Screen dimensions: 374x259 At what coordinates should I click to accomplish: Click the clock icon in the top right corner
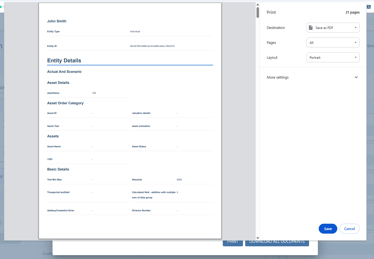(369, 7)
